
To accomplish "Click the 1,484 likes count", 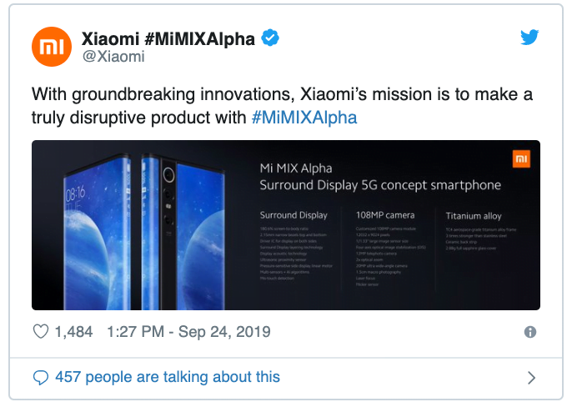I will click(73, 332).
